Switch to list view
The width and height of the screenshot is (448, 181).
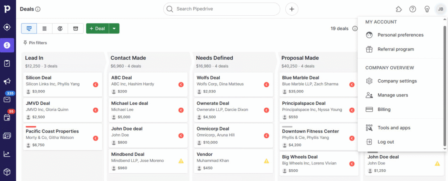click(45, 28)
